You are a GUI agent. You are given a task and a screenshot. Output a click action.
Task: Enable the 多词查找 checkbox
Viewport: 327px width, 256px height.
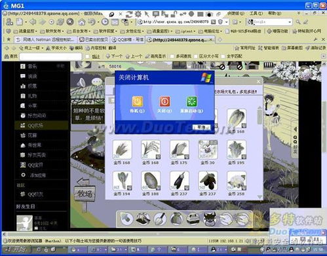click(x=172, y=56)
